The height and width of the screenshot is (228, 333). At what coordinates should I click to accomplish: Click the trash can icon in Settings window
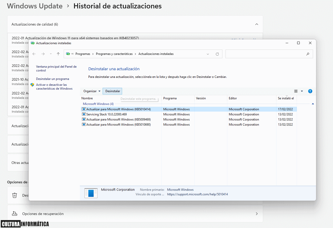(15, 195)
